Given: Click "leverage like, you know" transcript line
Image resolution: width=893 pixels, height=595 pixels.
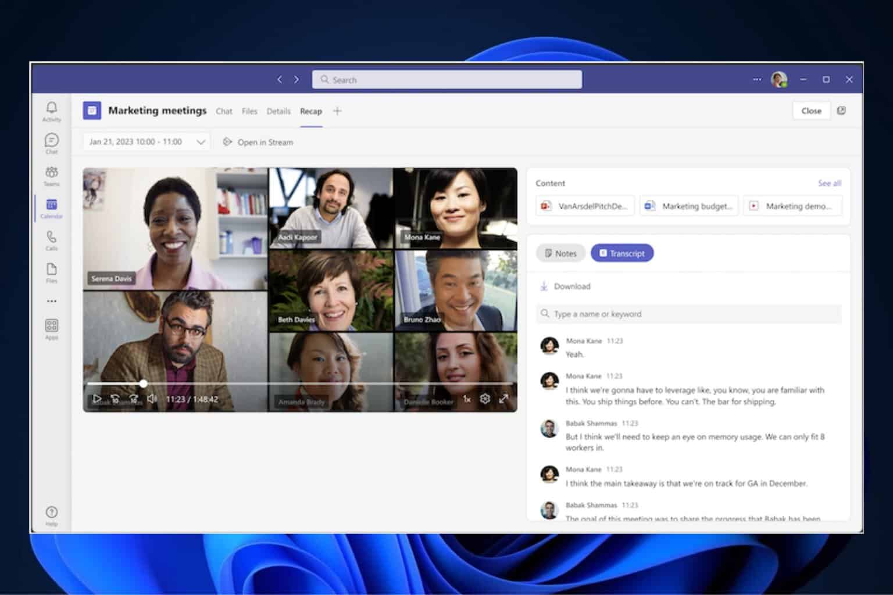Looking at the screenshot, I should (x=695, y=396).
